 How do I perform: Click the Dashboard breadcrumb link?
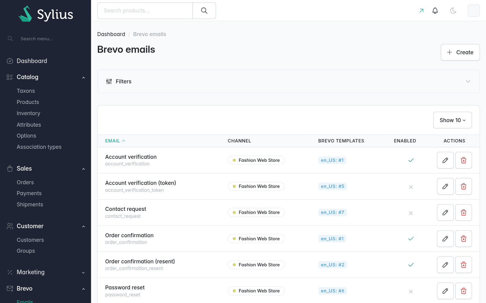point(111,34)
